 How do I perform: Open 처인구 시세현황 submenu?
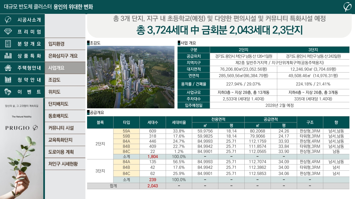pos(65,164)
